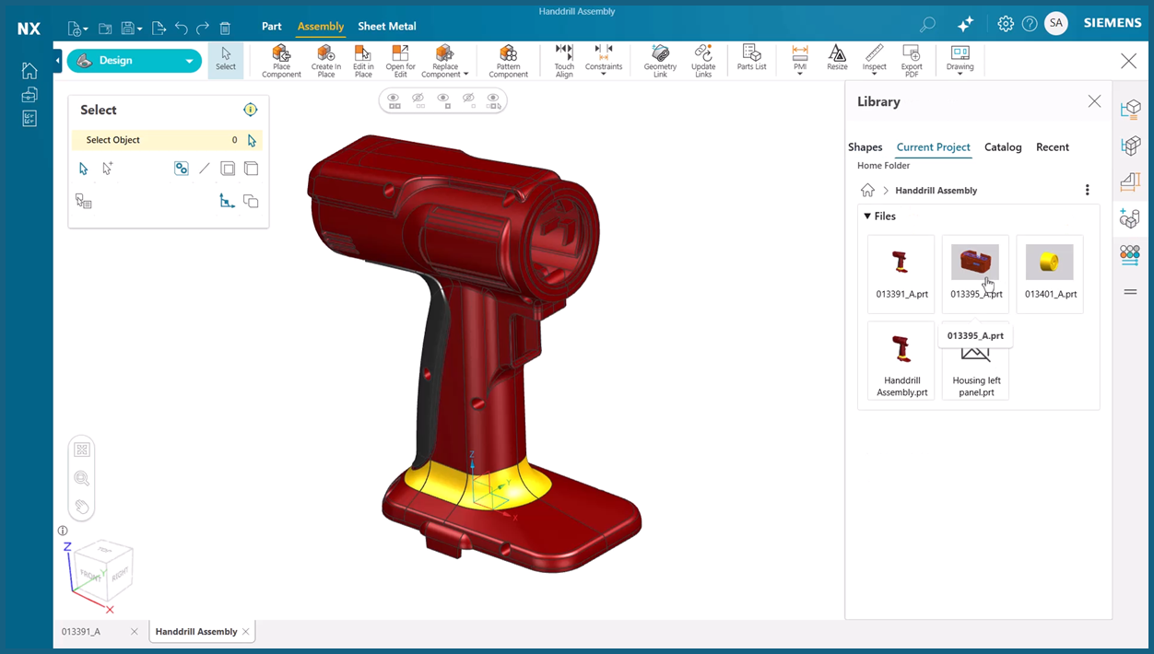
Task: Click Export PDF in the toolbar
Action: click(912, 61)
